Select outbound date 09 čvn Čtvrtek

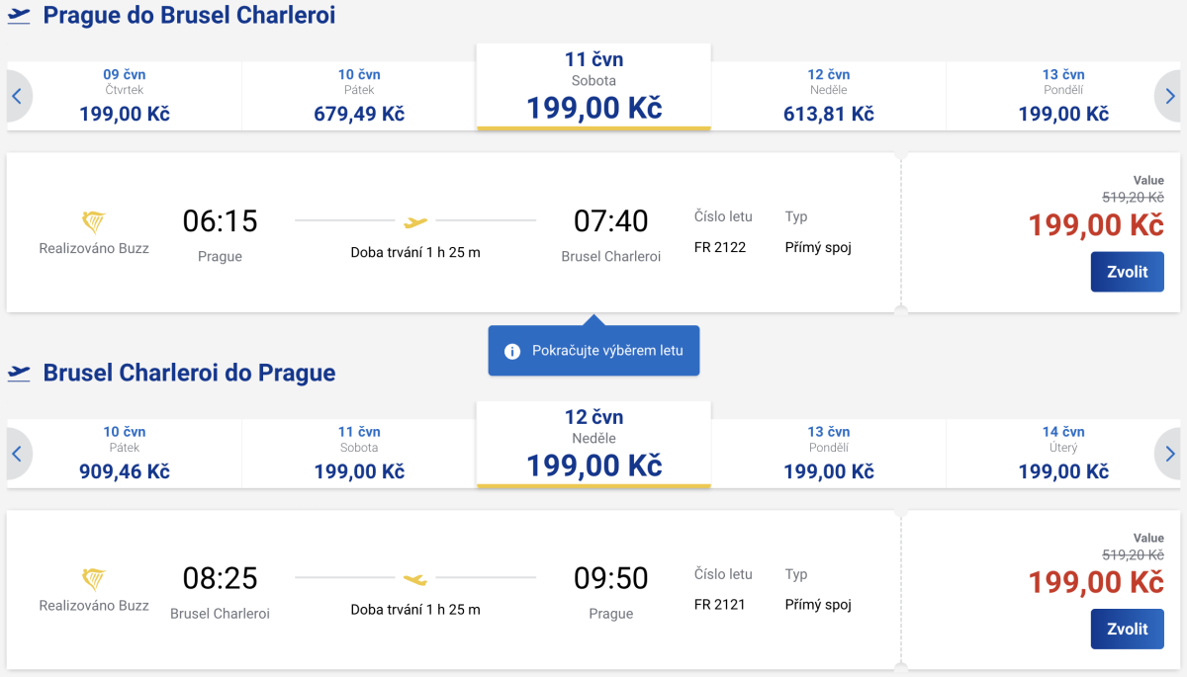(x=125, y=96)
